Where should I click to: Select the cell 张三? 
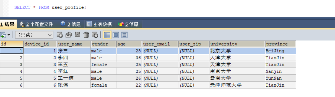[74, 51]
